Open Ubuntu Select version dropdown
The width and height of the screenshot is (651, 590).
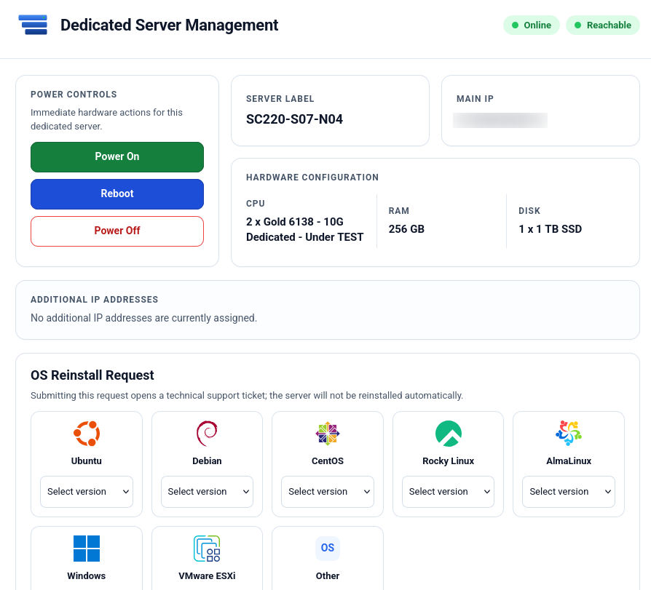click(87, 492)
